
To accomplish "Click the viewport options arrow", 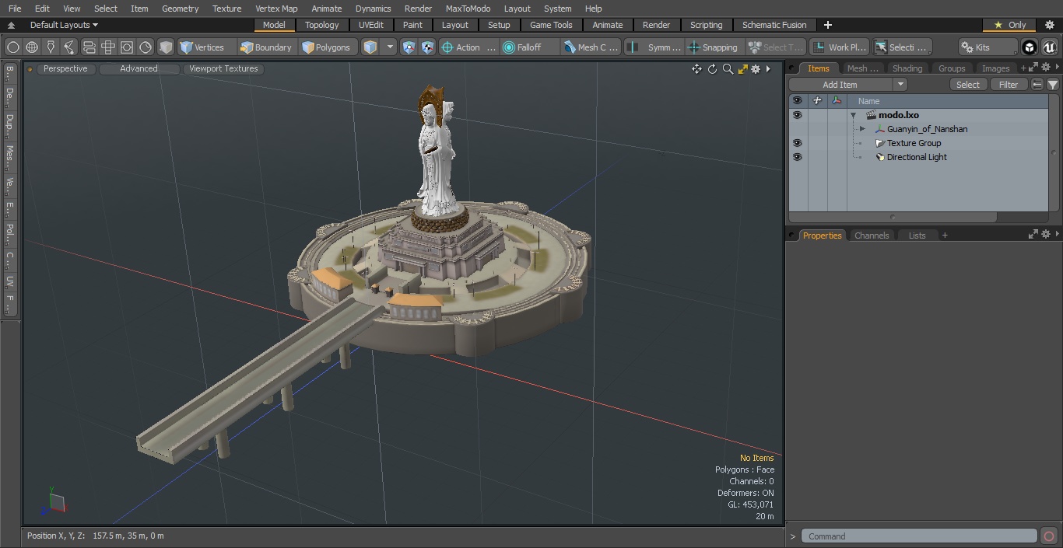I will pyautogui.click(x=768, y=69).
